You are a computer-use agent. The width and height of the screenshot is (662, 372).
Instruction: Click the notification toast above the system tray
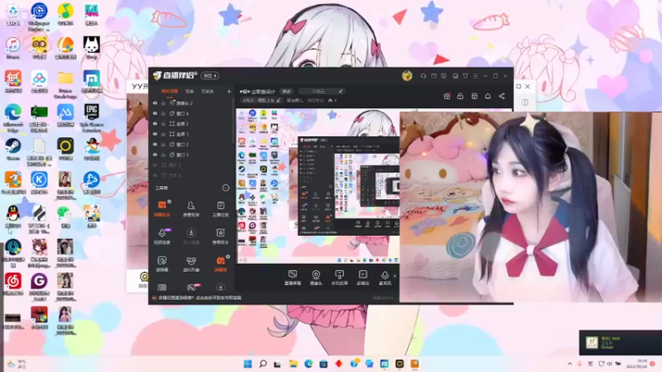tap(620, 342)
